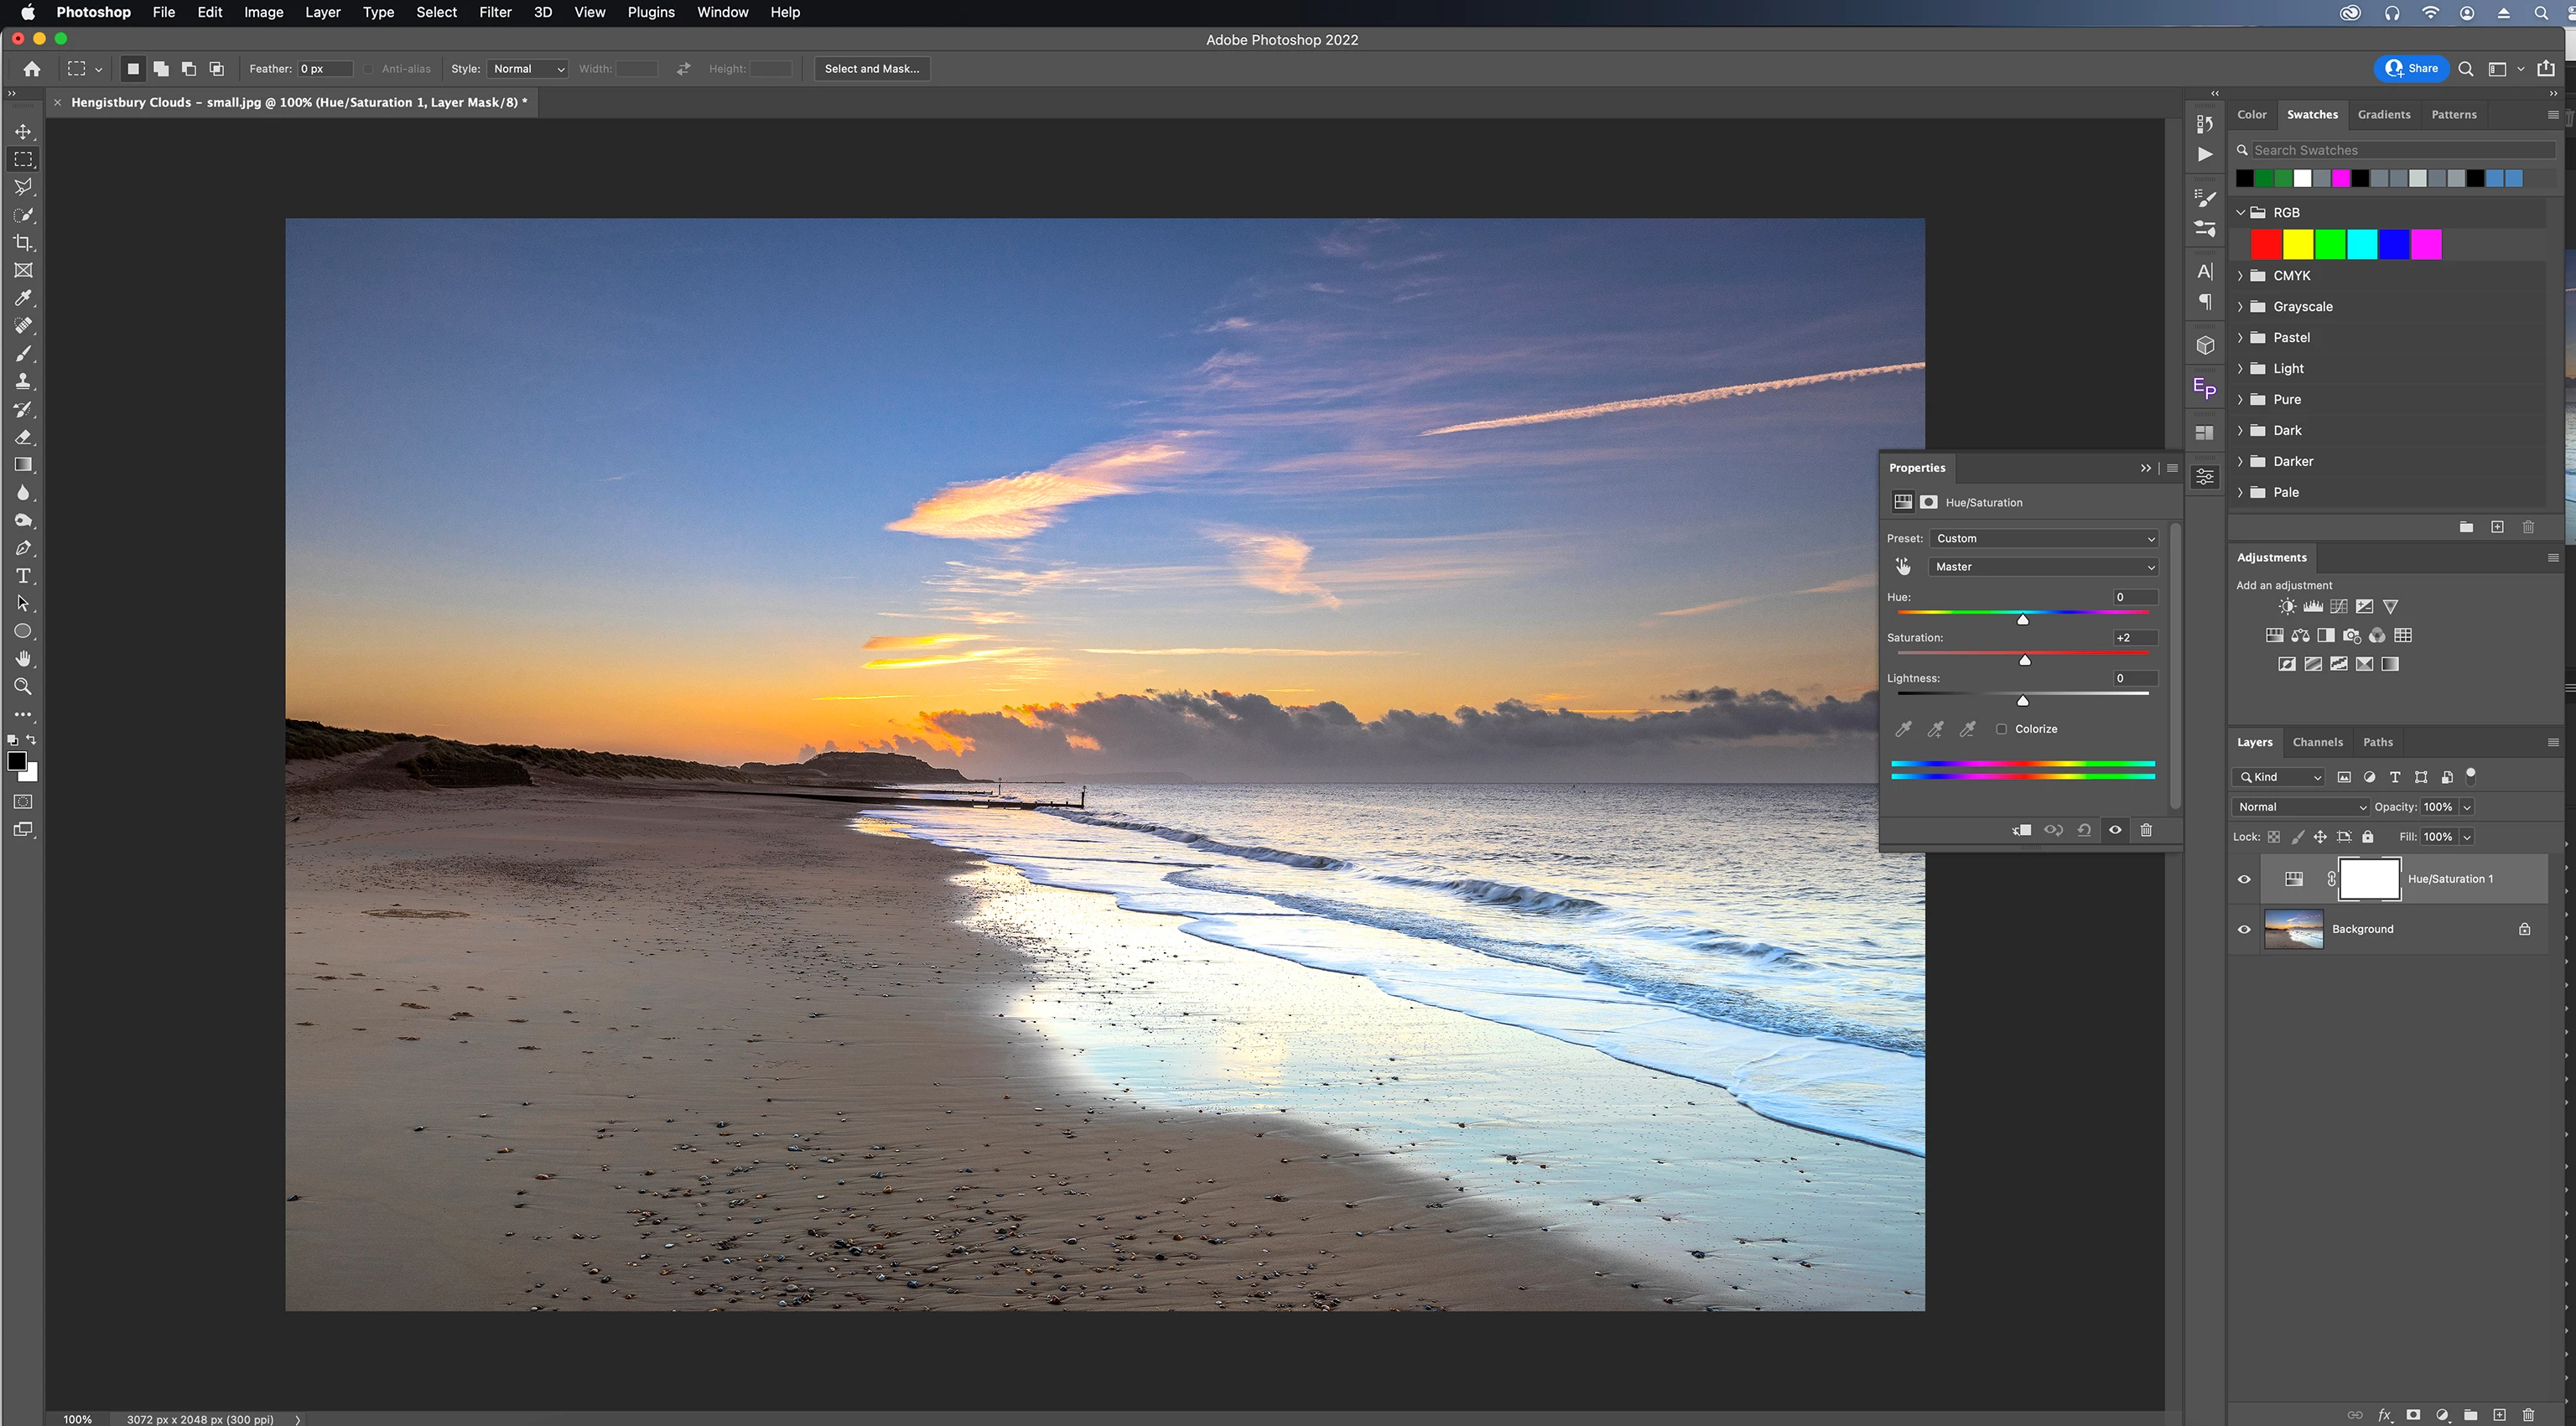
Task: Click the Share button
Action: 2411,68
